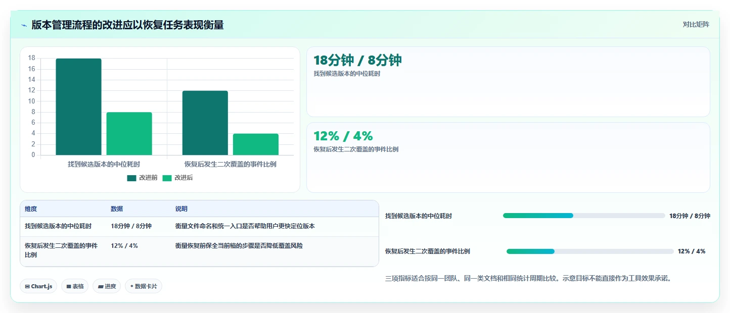
Task: Click the 对比矩阵 label in the header
Action: (696, 25)
